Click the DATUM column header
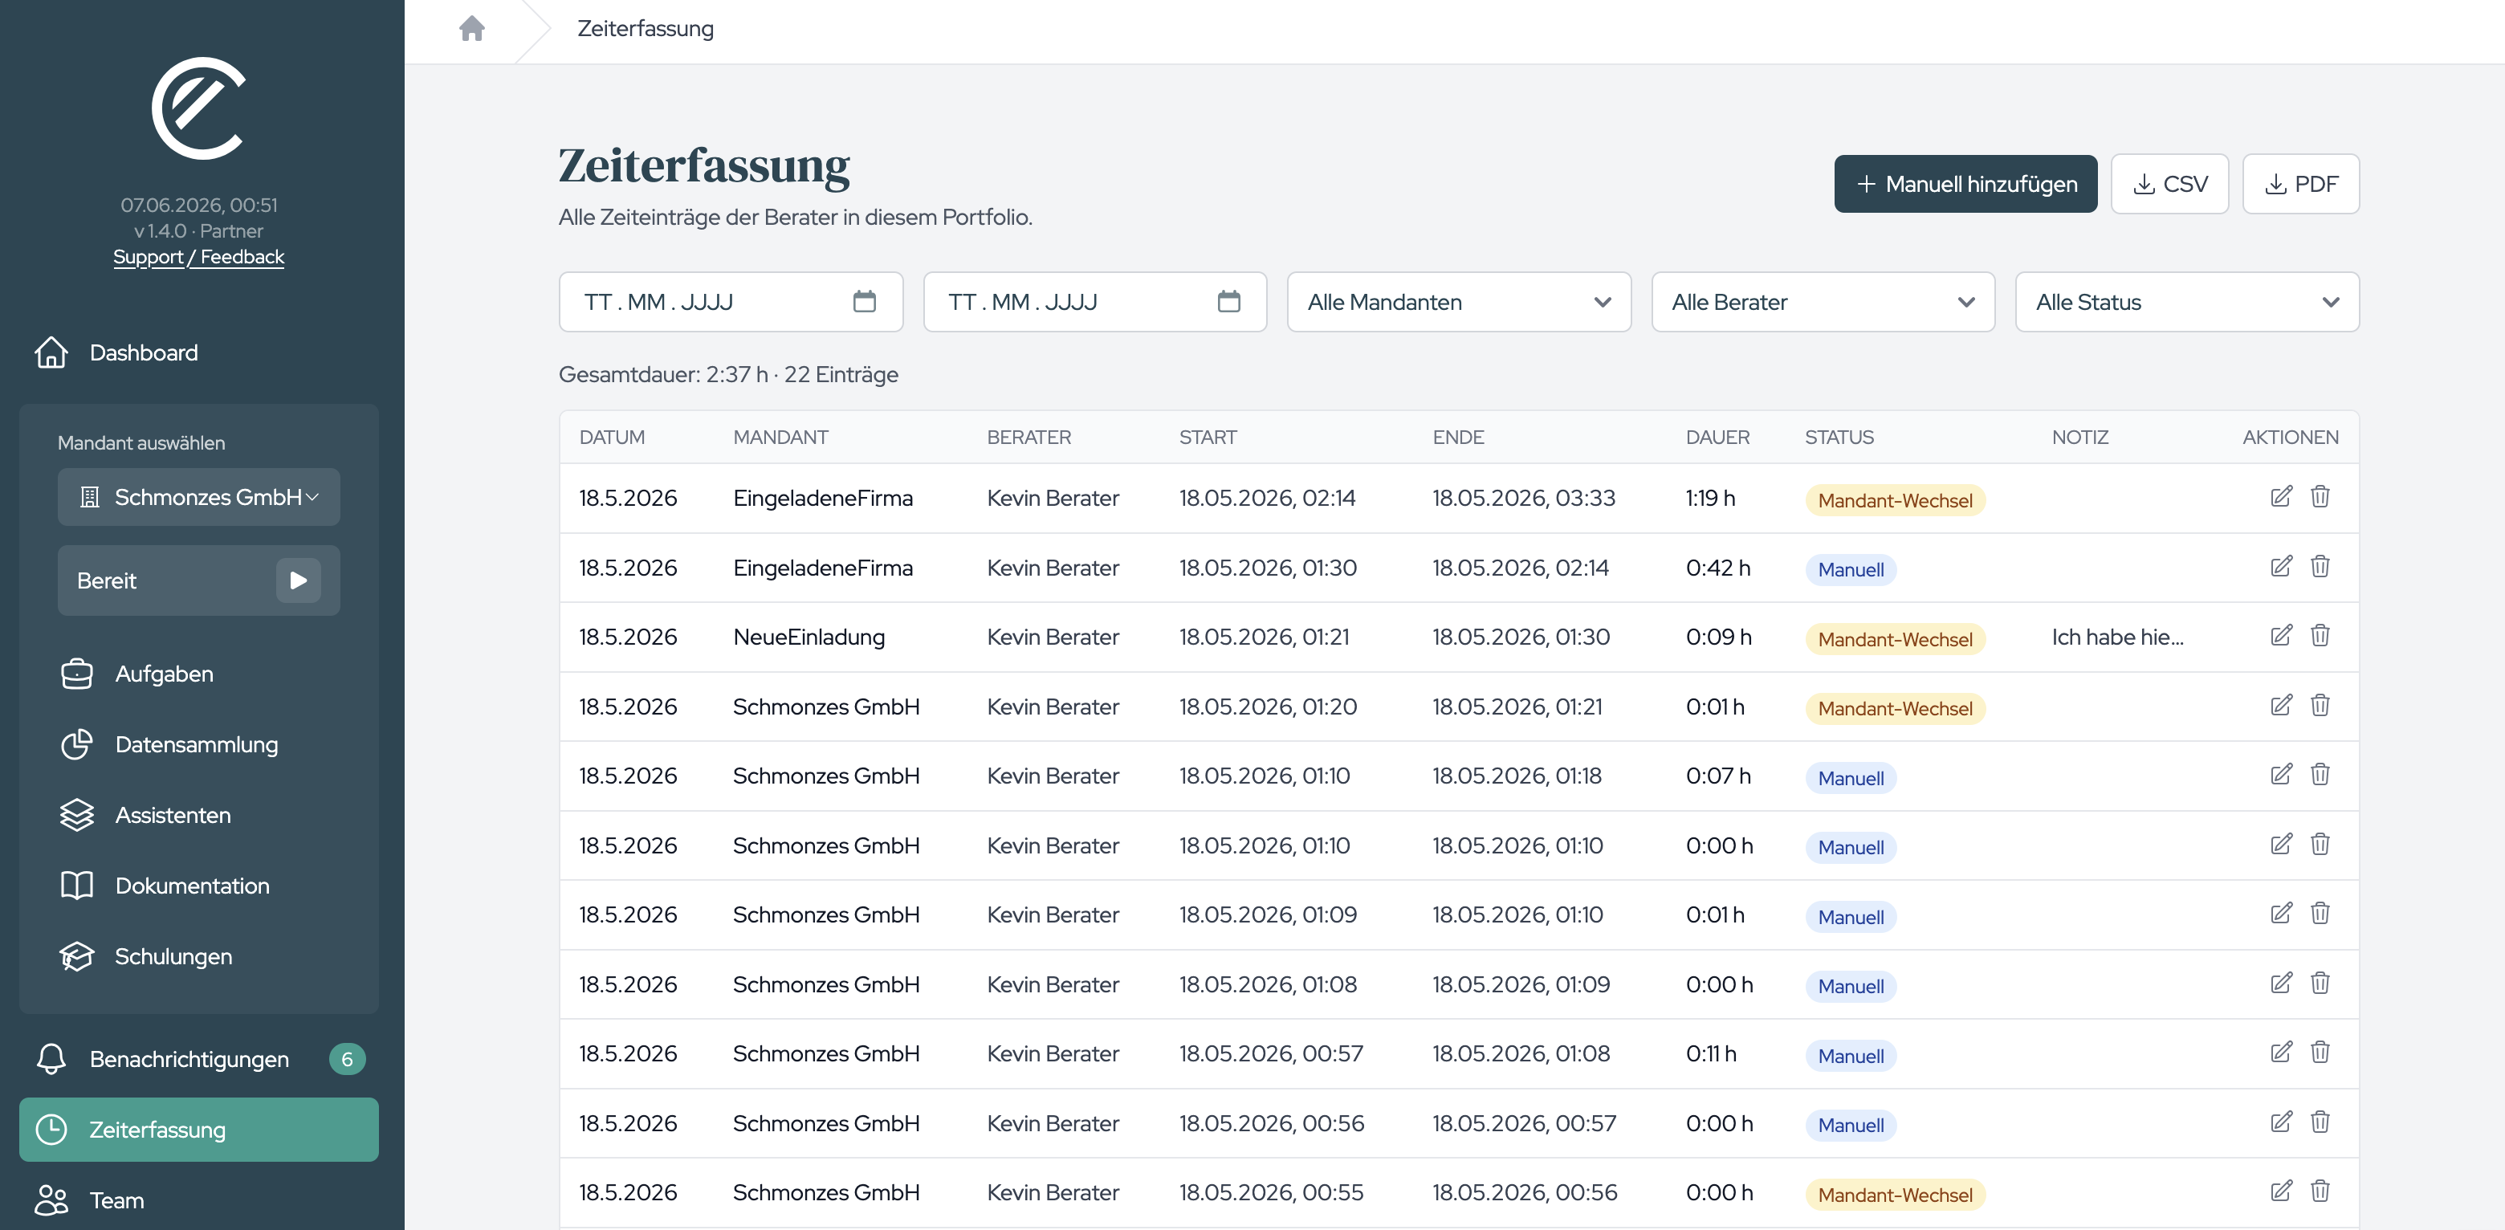The image size is (2505, 1230). (612, 438)
